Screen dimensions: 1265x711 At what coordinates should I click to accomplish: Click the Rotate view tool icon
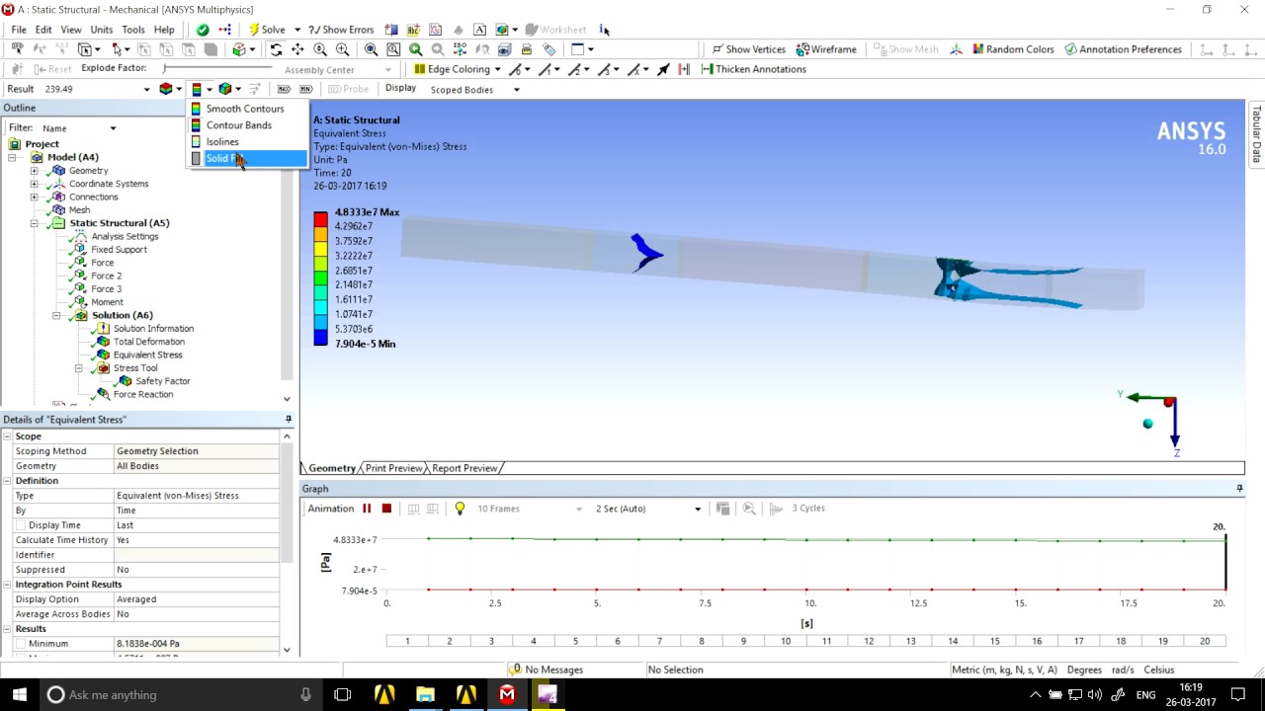click(x=276, y=49)
